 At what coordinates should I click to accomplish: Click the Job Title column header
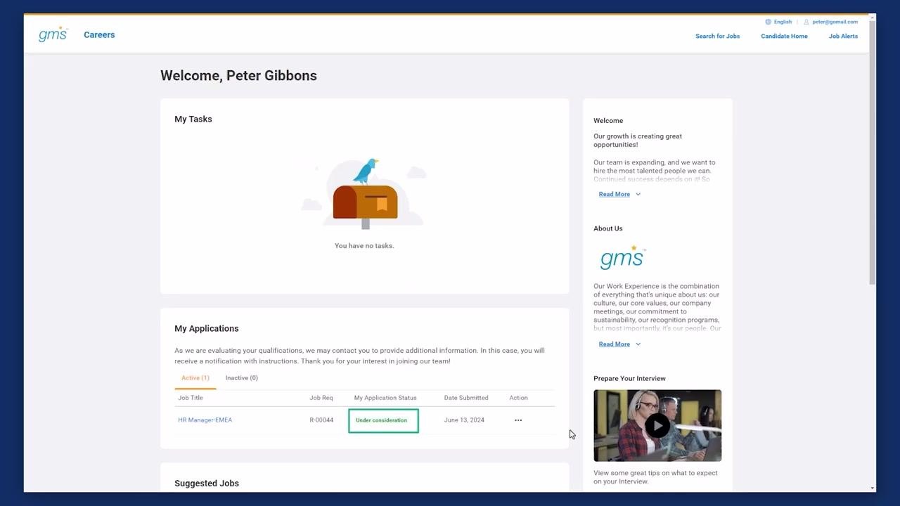(x=191, y=398)
